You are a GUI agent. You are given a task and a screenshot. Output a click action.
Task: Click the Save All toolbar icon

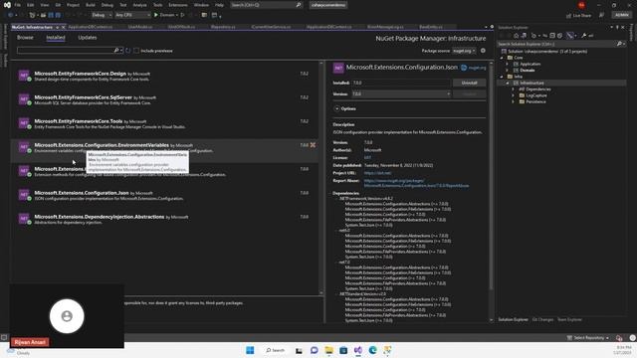[58, 15]
